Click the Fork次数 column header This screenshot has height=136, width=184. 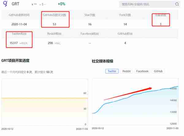(x=125, y=15)
